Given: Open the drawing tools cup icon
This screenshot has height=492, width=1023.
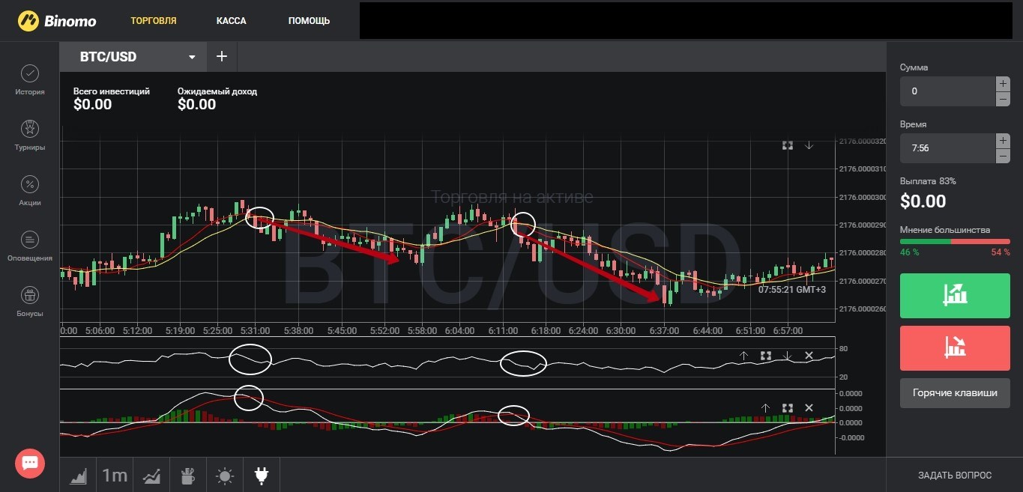Looking at the screenshot, I should click(188, 475).
